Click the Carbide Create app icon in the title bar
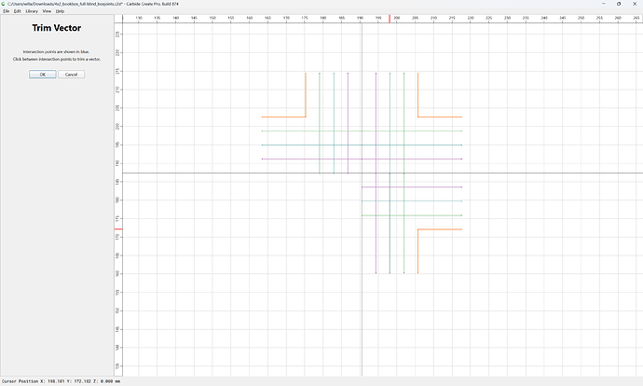Image resolution: width=643 pixels, height=386 pixels. [x=4, y=4]
